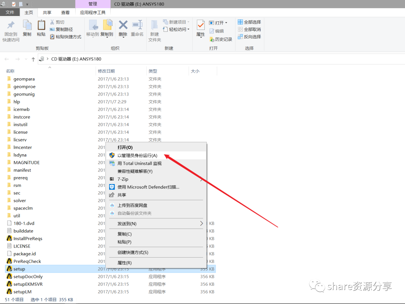Click New folder (新建文件夹) icon

tap(154, 25)
